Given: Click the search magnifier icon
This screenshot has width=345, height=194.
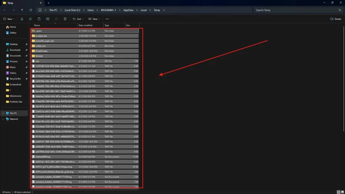Looking at the screenshot, I should point(340,10).
